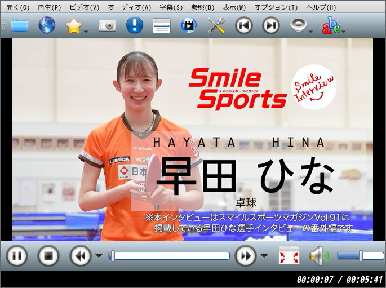Open the ヘルプ(H) help menu
This screenshot has height=288, width=386.
(x=321, y=7)
